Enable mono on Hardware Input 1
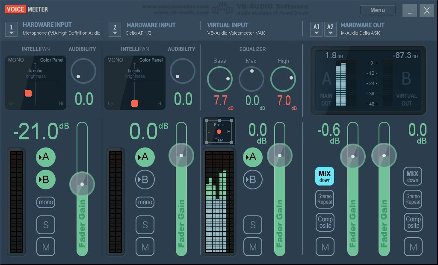Image resolution: width=438 pixels, height=265 pixels. pyautogui.click(x=46, y=202)
